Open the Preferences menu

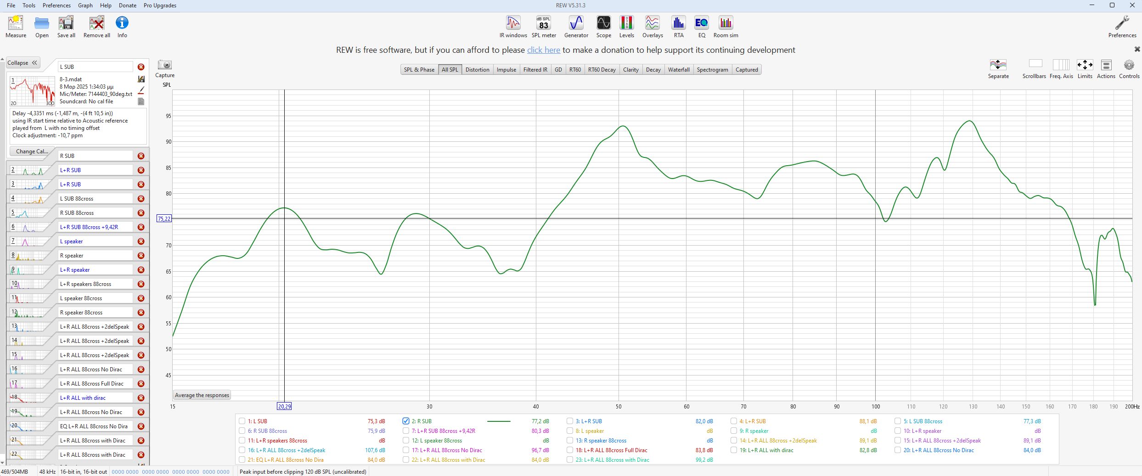(x=56, y=6)
